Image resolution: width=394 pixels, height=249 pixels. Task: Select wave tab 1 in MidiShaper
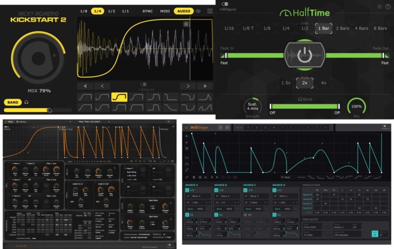pos(248,127)
